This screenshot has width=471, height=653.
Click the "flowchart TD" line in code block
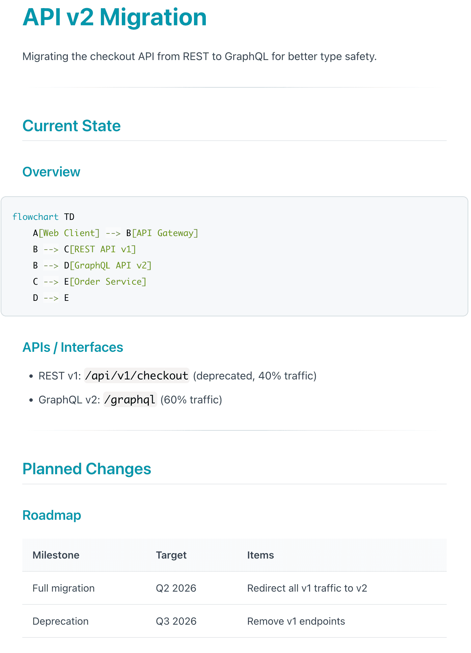tap(43, 217)
